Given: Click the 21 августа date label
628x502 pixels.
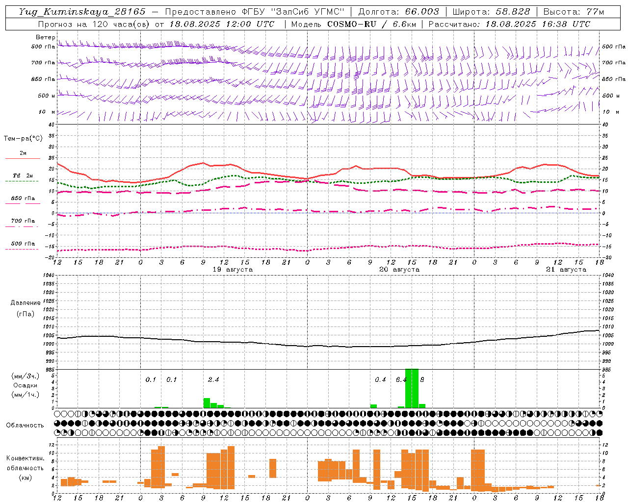Looking at the screenshot, I should coord(566,270).
